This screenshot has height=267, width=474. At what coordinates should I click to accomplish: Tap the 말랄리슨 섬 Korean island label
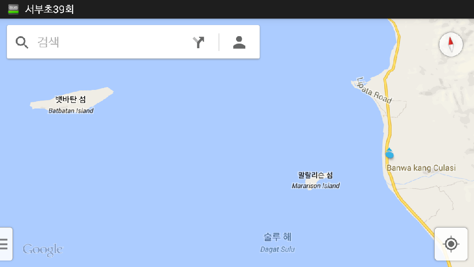[x=315, y=175]
